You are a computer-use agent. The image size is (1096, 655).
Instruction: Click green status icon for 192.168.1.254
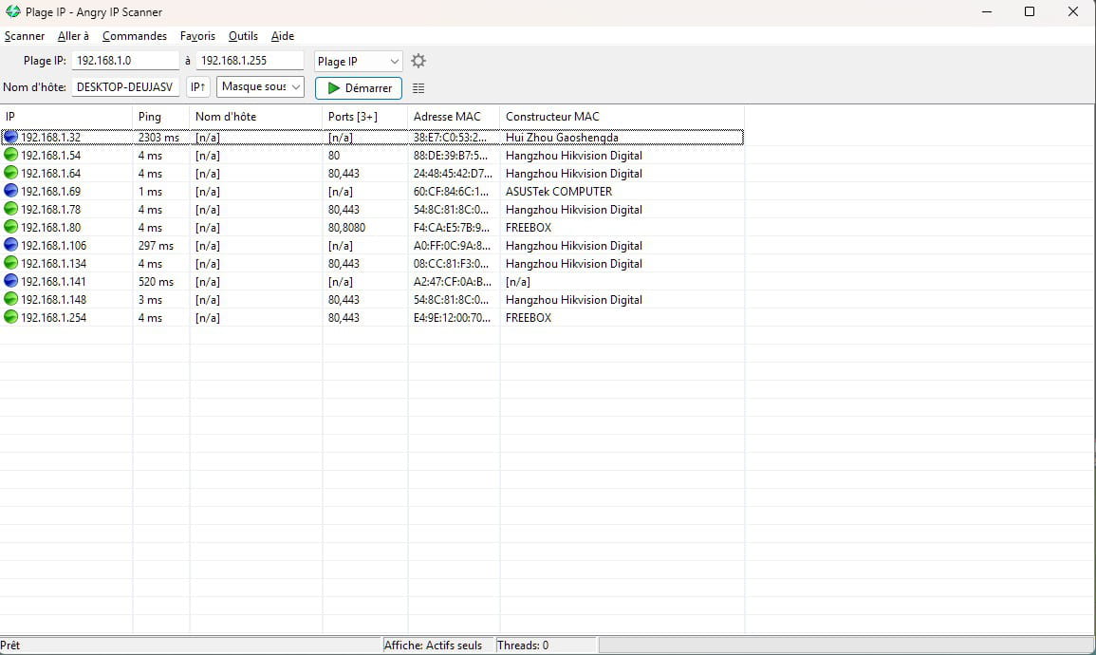coord(11,318)
